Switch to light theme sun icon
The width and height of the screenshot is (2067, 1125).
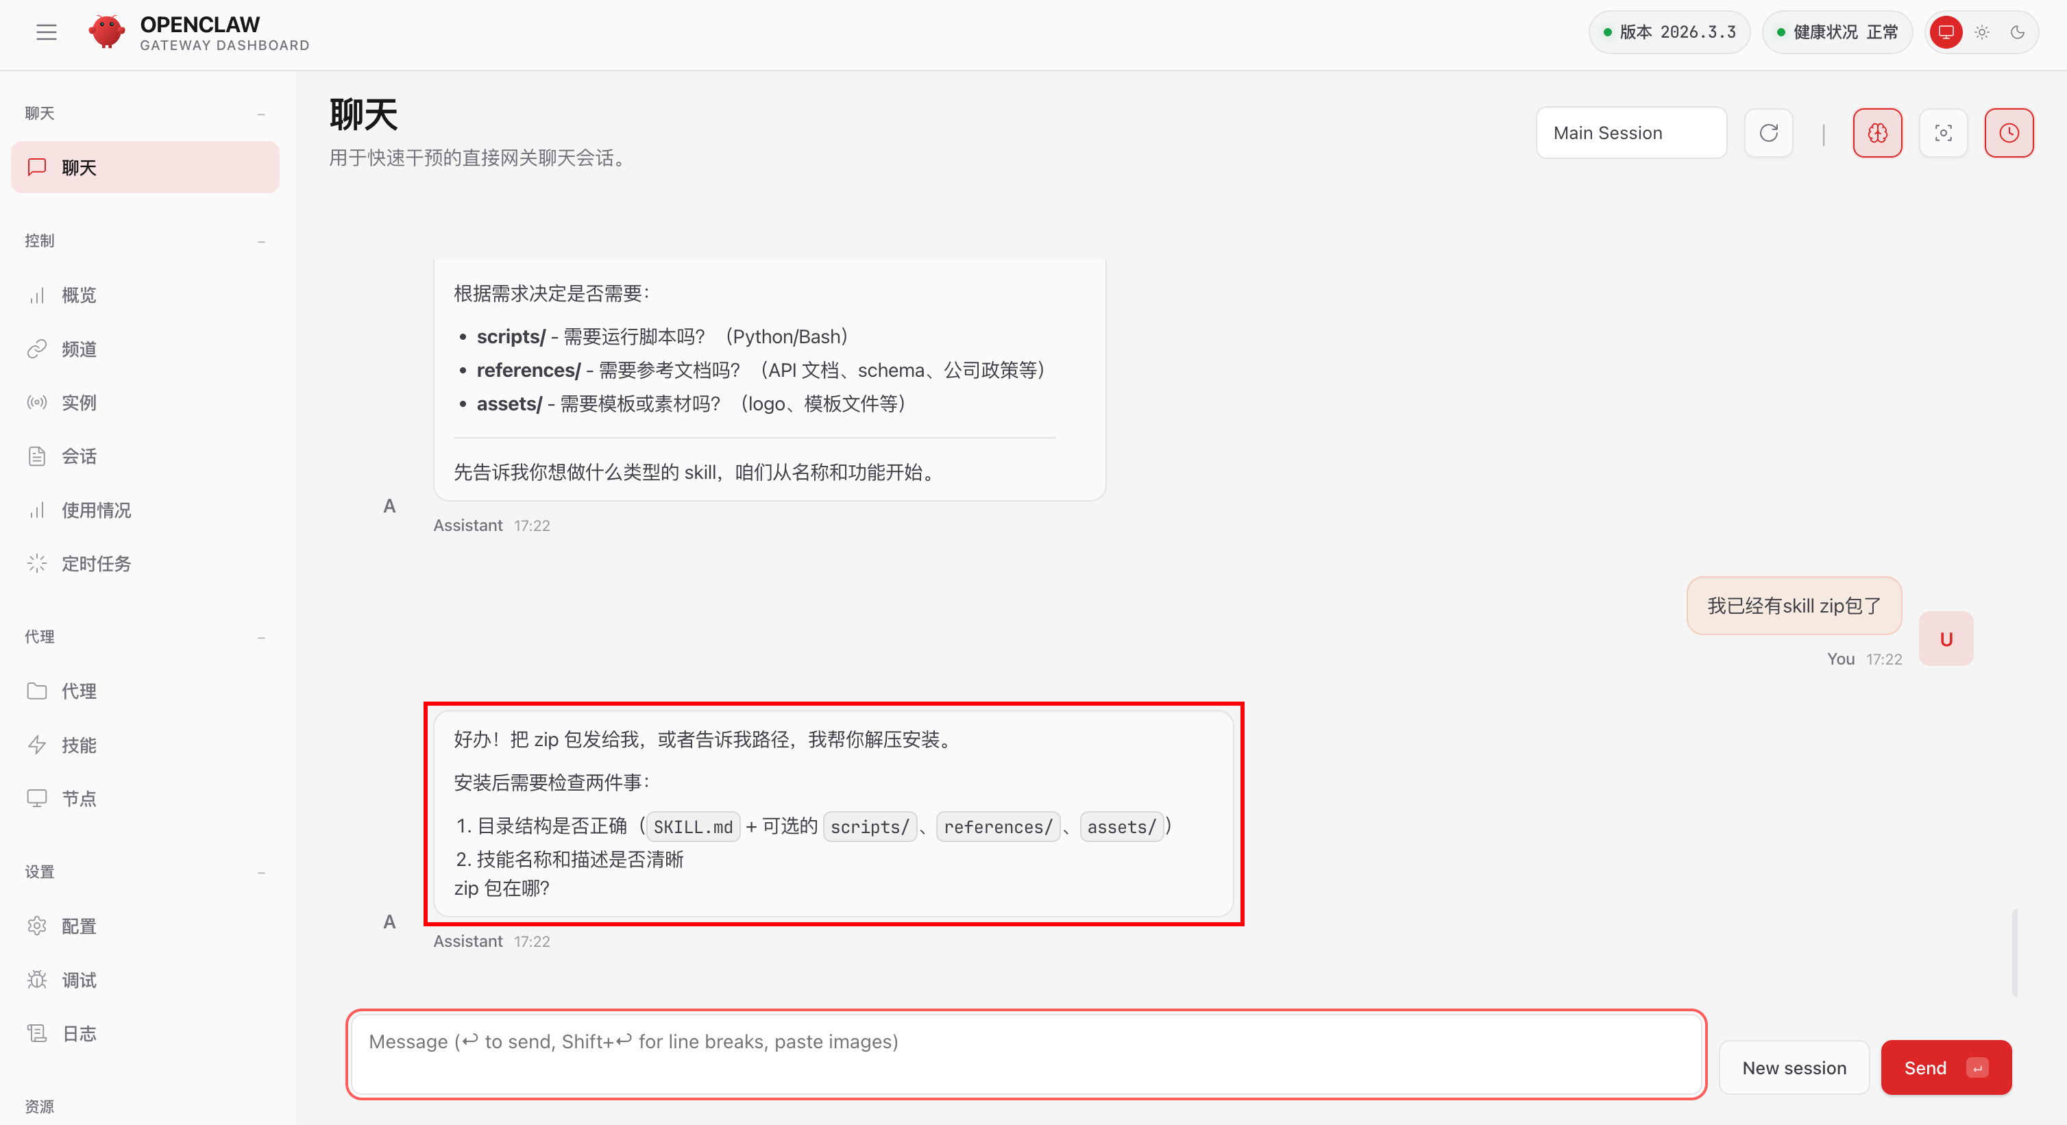1982,32
